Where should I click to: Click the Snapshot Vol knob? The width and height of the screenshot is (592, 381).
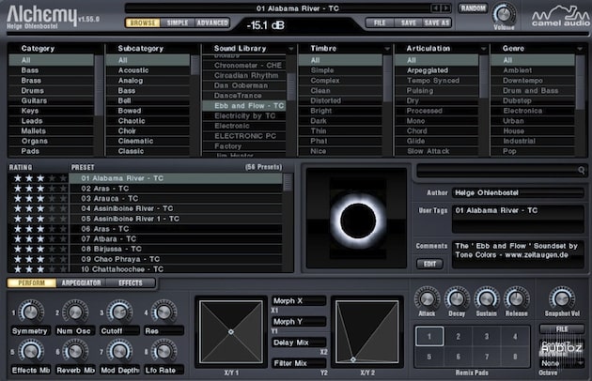562,298
